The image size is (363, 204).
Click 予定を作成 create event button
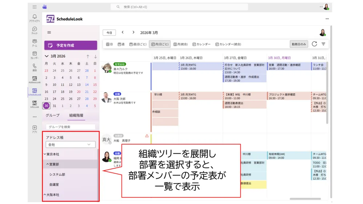click(71, 45)
